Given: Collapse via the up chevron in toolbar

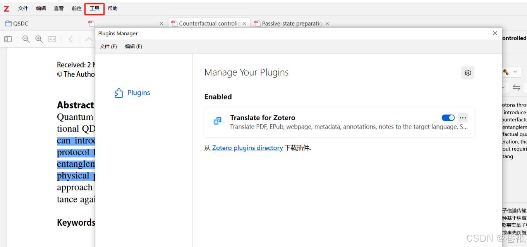Looking at the screenshot, I should (89, 39).
